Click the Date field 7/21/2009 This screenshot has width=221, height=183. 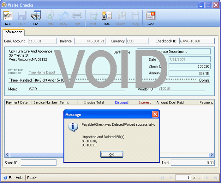(x=189, y=59)
